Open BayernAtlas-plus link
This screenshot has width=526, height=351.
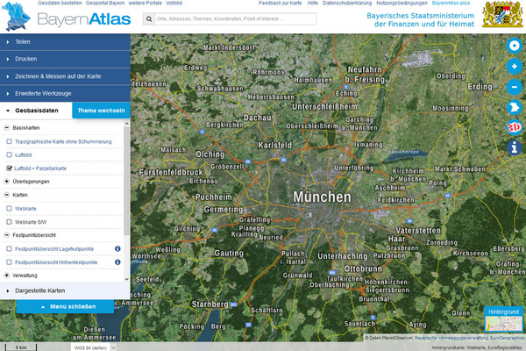click(x=451, y=3)
